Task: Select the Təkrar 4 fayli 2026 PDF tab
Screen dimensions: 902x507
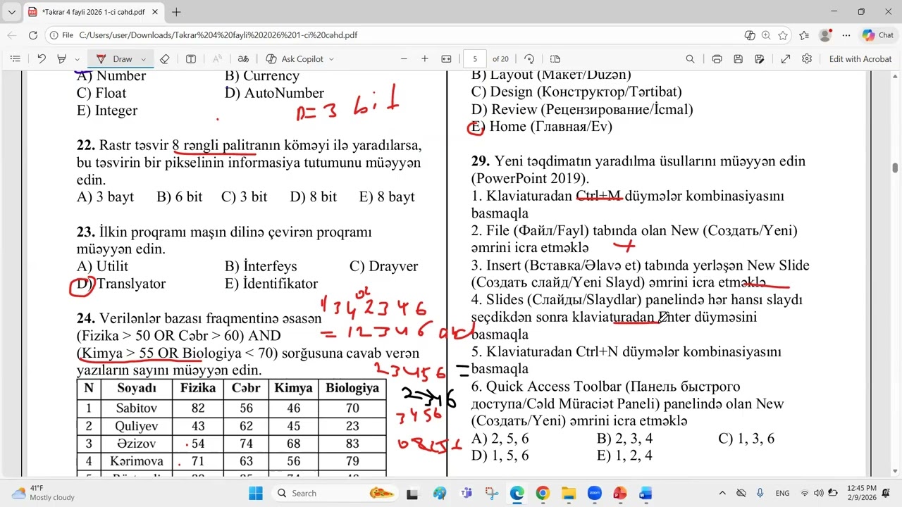Action: [92, 12]
